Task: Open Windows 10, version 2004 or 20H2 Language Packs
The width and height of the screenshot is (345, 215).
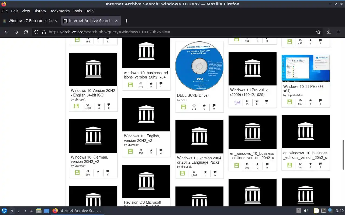Action: [x=199, y=160]
